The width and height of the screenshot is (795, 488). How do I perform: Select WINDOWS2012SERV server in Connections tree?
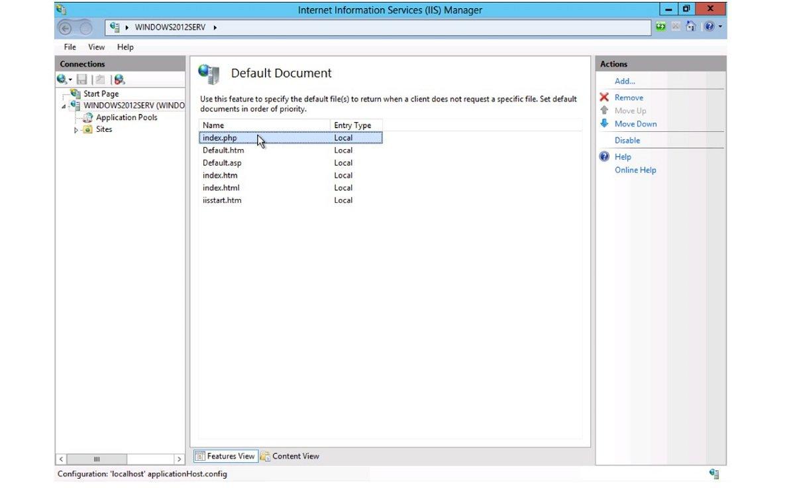134,105
